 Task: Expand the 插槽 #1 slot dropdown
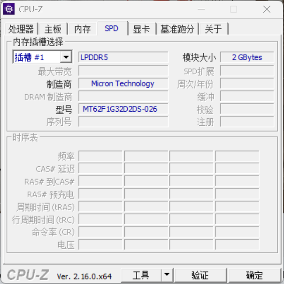66,57
